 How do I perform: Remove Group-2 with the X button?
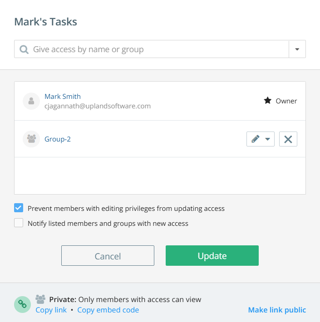point(288,139)
